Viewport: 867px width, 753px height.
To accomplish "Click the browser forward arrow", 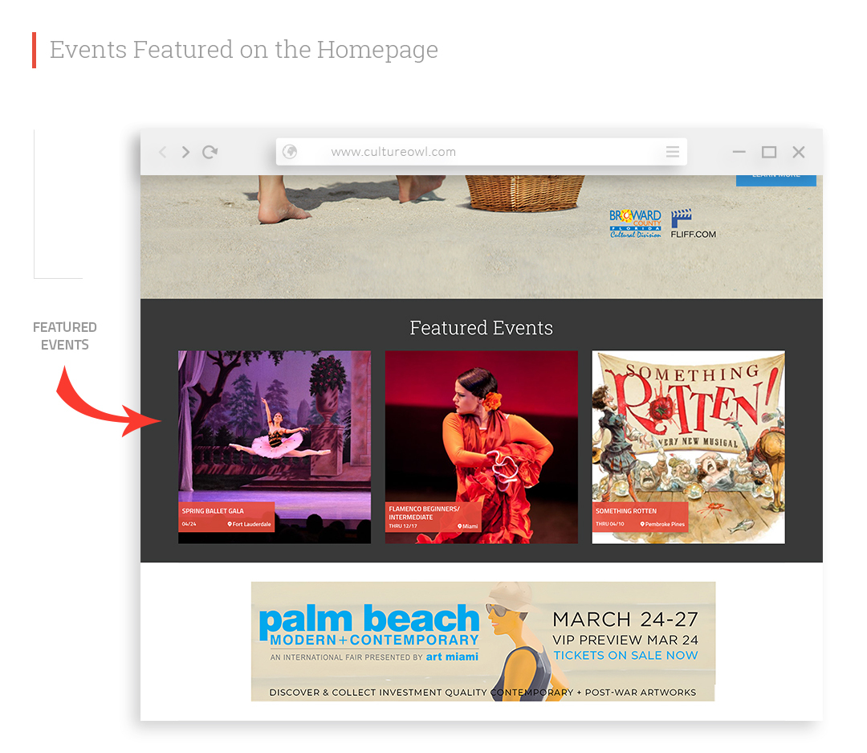I will click(185, 152).
